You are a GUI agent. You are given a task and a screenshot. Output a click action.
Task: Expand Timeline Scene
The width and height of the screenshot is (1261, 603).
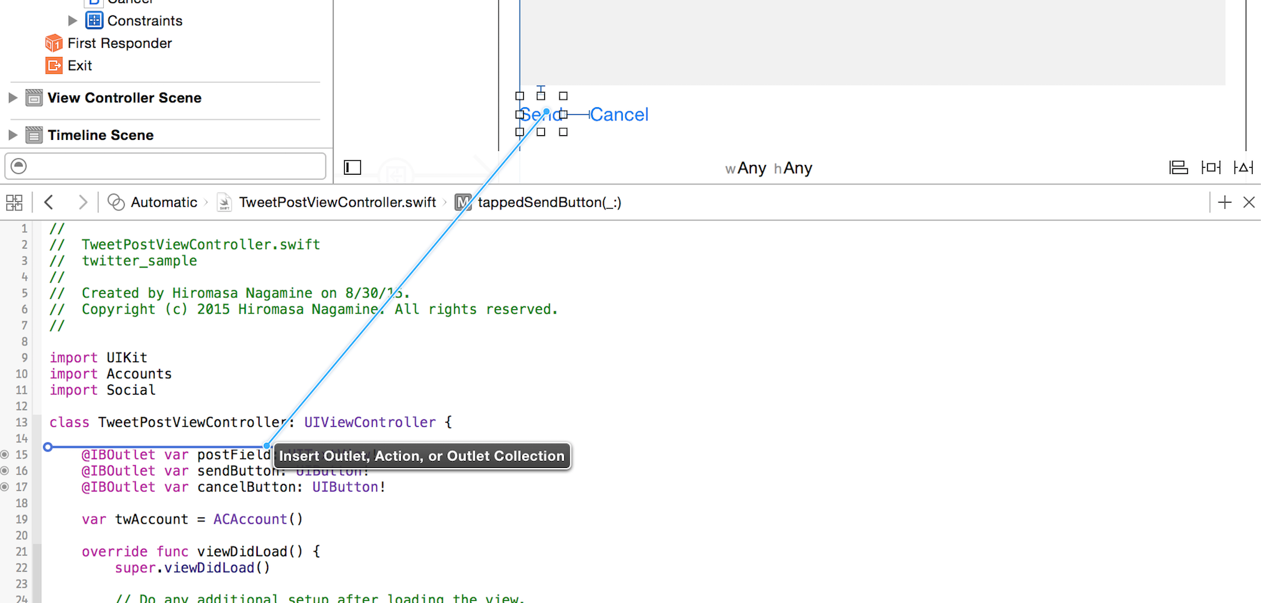(x=13, y=134)
